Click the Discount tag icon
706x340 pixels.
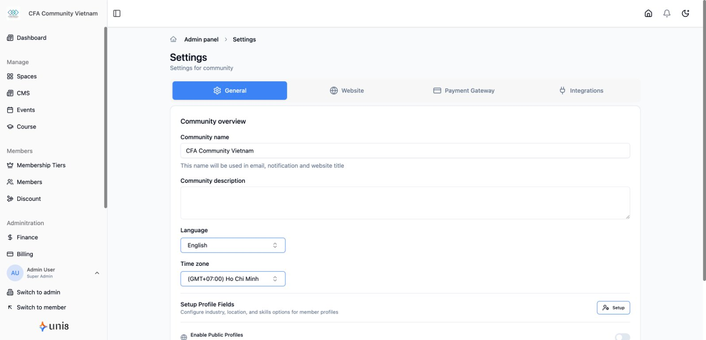[10, 199]
